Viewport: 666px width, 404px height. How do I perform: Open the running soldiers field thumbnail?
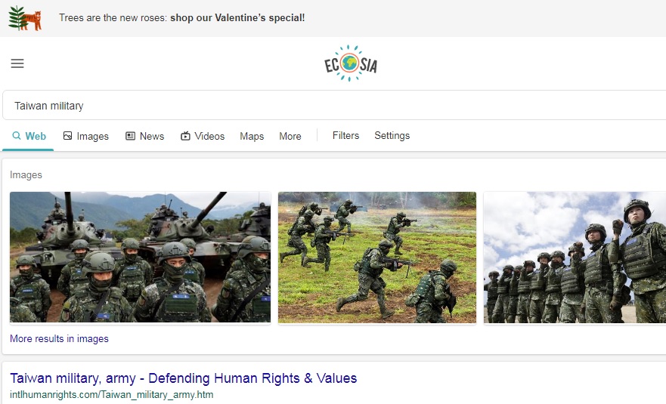click(377, 258)
